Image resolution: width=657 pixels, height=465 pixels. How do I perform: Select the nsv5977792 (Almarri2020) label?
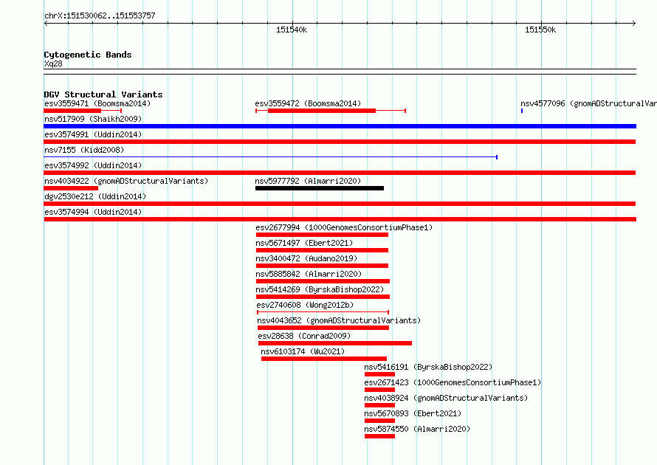308,181
